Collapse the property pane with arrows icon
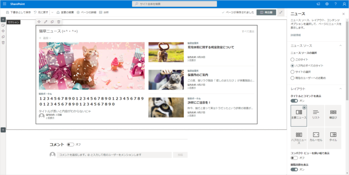The height and width of the screenshot is (175, 349). [281, 13]
